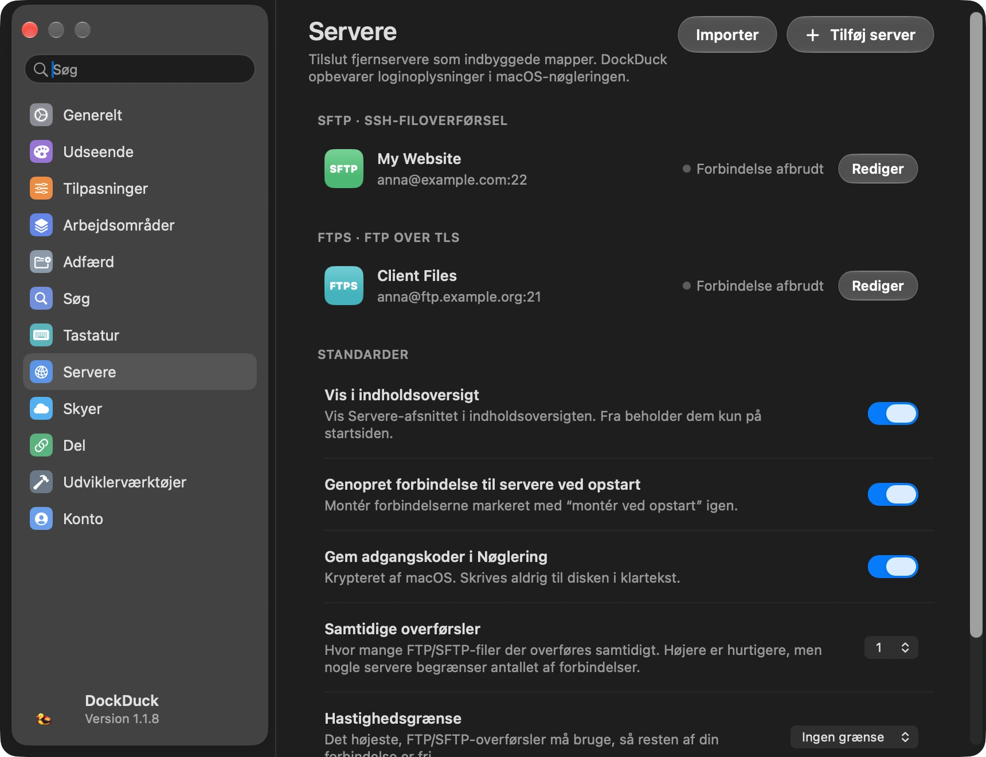Open the Generelt settings section
The height and width of the screenshot is (757, 986).
point(140,115)
